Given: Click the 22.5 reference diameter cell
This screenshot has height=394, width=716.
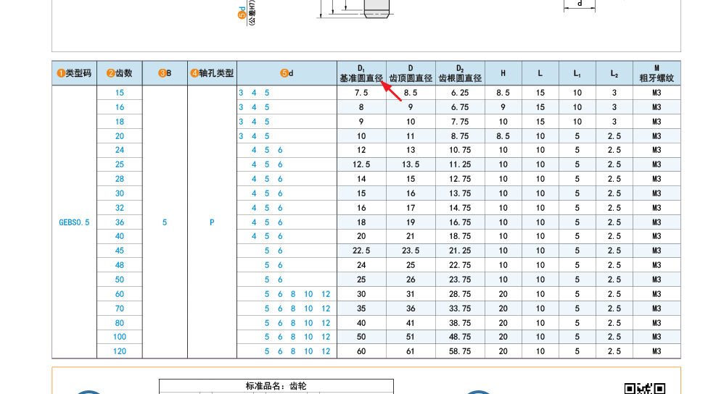Looking at the screenshot, I should [x=361, y=251].
